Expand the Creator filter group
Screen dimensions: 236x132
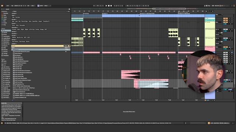(x=14, y=44)
